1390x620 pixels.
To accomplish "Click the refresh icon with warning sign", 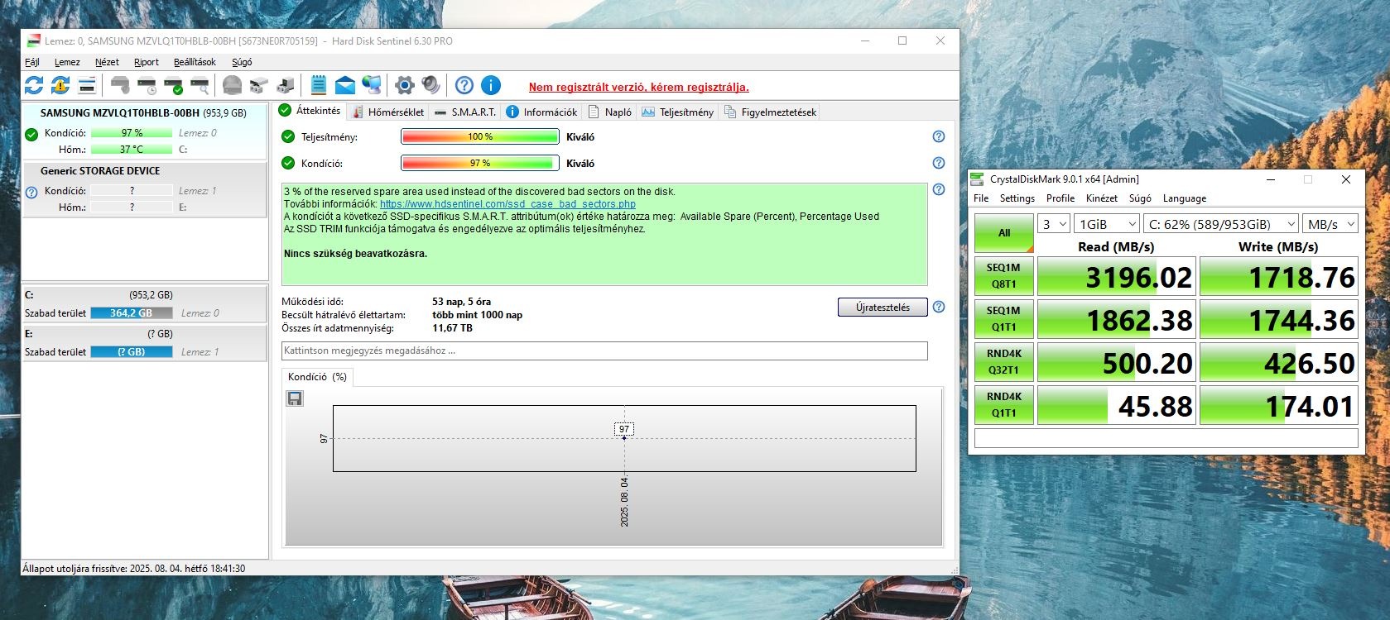I will click(x=60, y=84).
